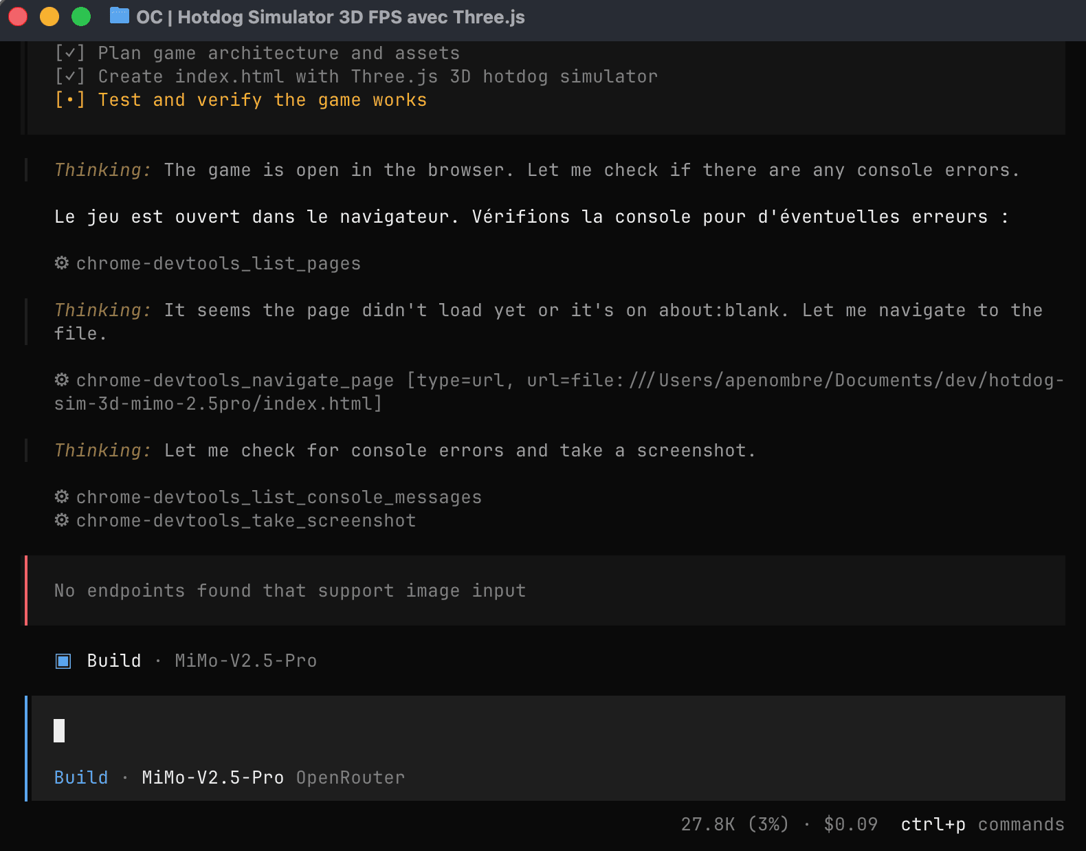The height and width of the screenshot is (851, 1086).
Task: Click the blue square Build agent icon
Action: click(63, 661)
